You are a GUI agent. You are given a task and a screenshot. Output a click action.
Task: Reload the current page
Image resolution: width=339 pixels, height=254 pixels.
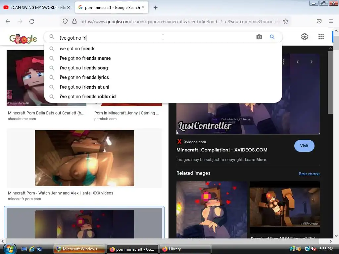point(32,21)
